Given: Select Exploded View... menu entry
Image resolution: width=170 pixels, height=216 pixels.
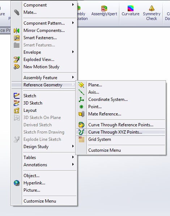Looking at the screenshot, I should tap(44, 60).
